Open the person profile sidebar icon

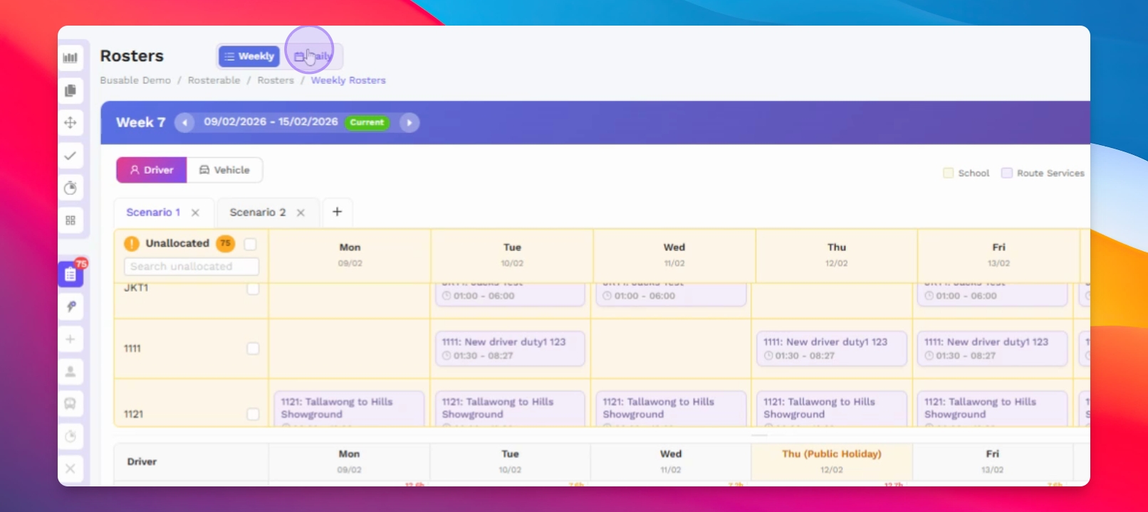coord(70,371)
